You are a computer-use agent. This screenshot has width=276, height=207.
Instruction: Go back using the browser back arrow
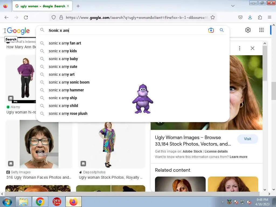click(x=6, y=18)
